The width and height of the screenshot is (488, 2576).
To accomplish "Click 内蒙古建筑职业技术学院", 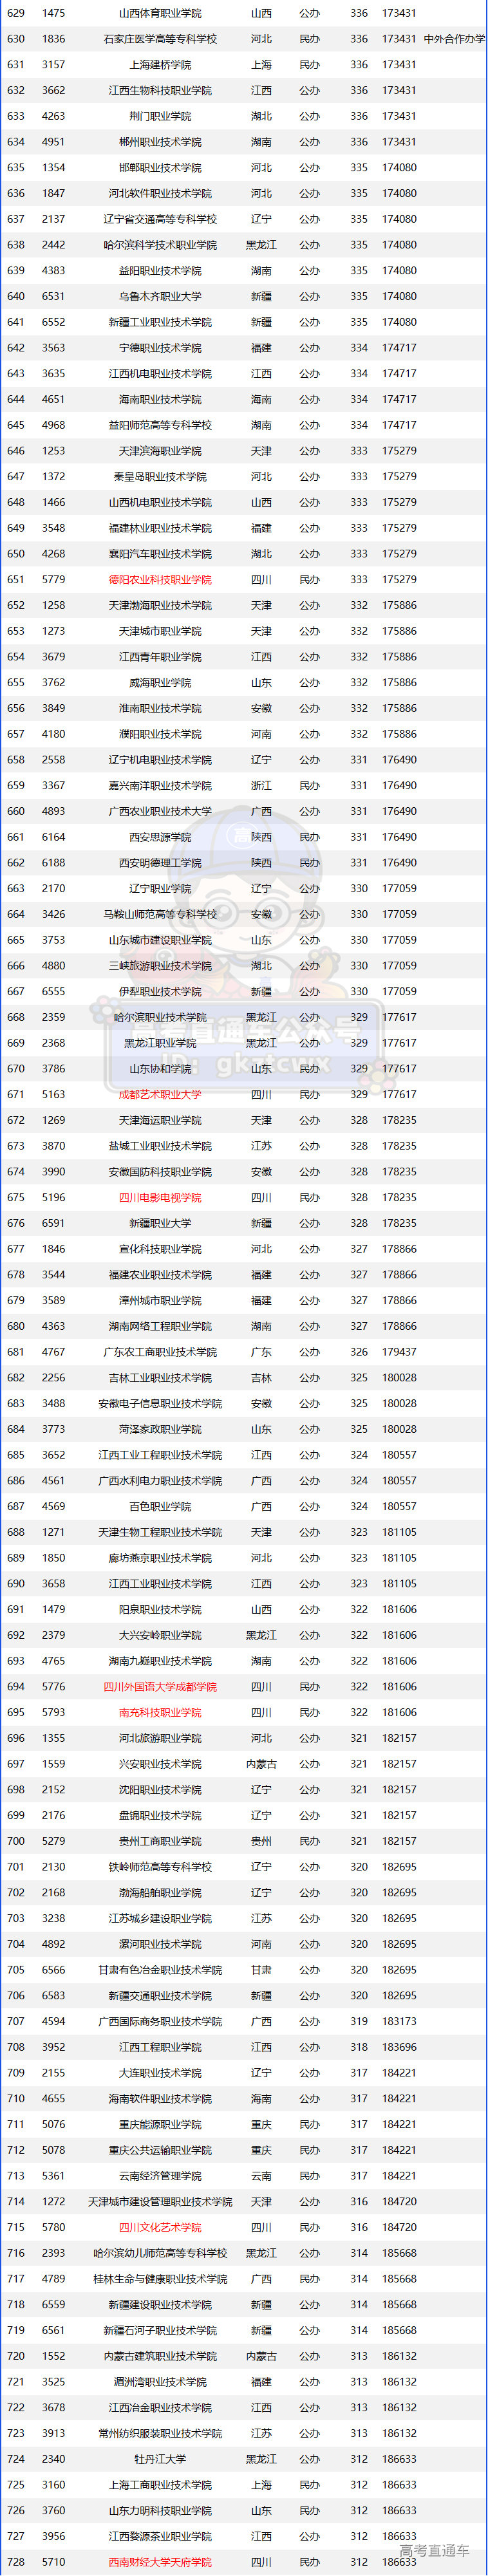I will point(160,2356).
